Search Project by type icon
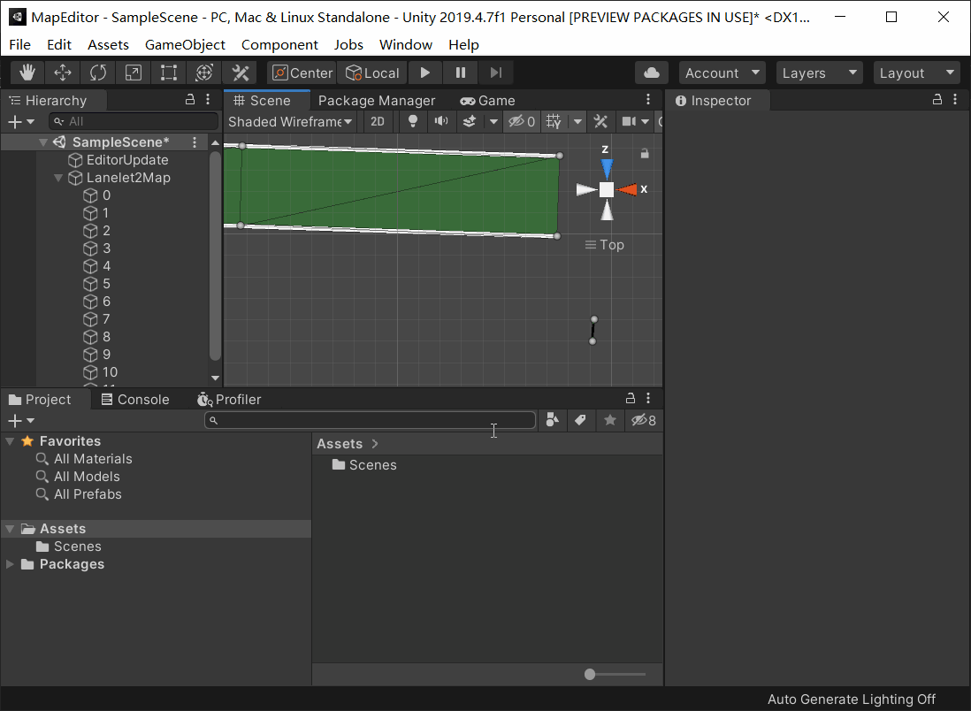The image size is (971, 711). pos(553,421)
